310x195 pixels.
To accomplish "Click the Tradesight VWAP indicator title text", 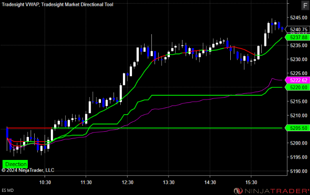I will coord(21,4).
